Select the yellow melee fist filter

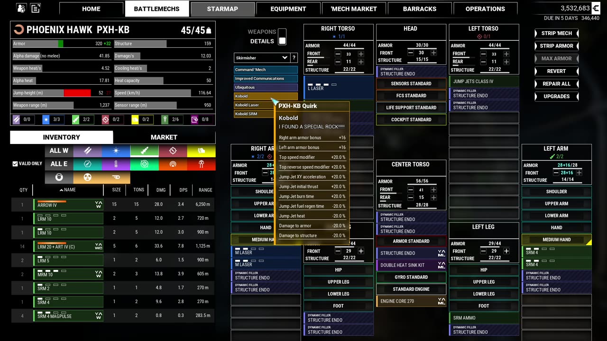[x=201, y=151]
